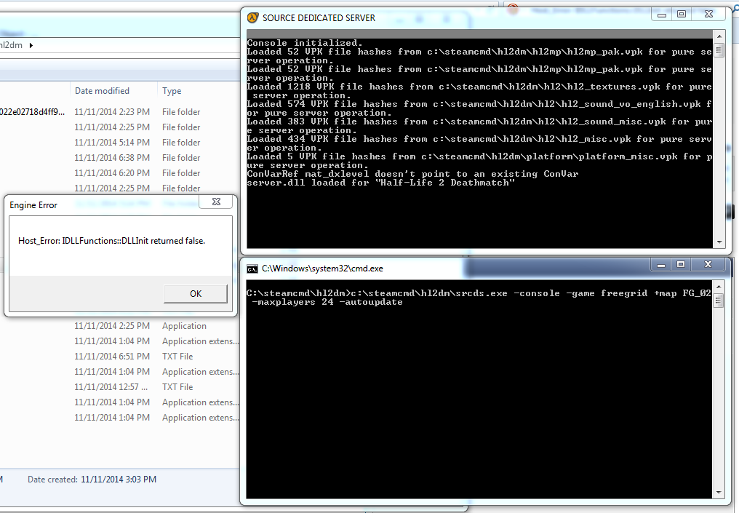Click scroll-down arrow in Source Dedicated Server console
739x513 pixels.
click(x=719, y=242)
